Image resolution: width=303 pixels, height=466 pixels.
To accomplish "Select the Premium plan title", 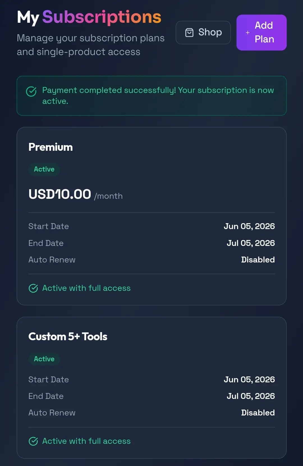I will click(50, 147).
